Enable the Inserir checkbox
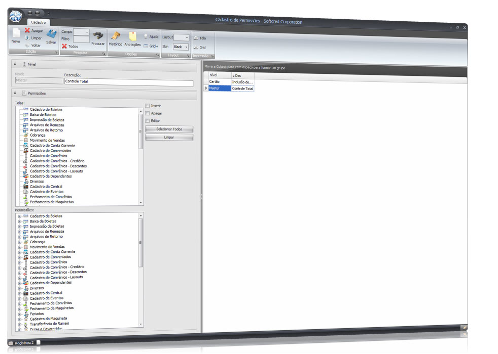This screenshot has width=498, height=354. [x=148, y=106]
